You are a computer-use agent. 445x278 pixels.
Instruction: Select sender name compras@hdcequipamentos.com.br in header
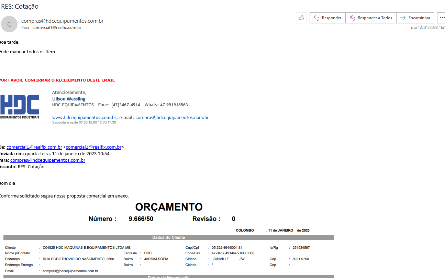pos(62,21)
